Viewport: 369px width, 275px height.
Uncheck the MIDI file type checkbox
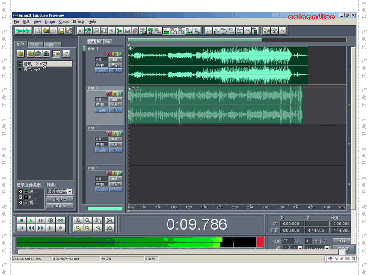click(x=20, y=197)
